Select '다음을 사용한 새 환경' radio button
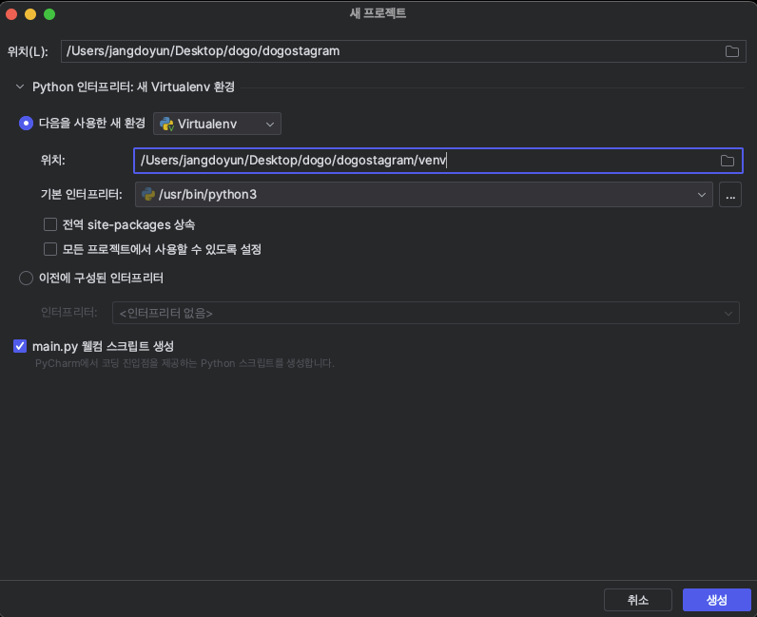Viewport: 757px width, 617px height. coord(26,123)
